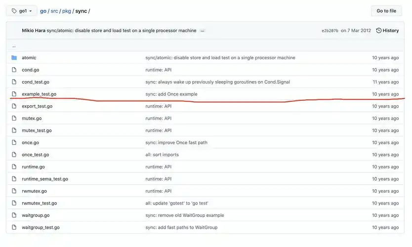The height and width of the screenshot is (247, 412).
Task: Open the go1 tag dropdown
Action: (x=22, y=11)
